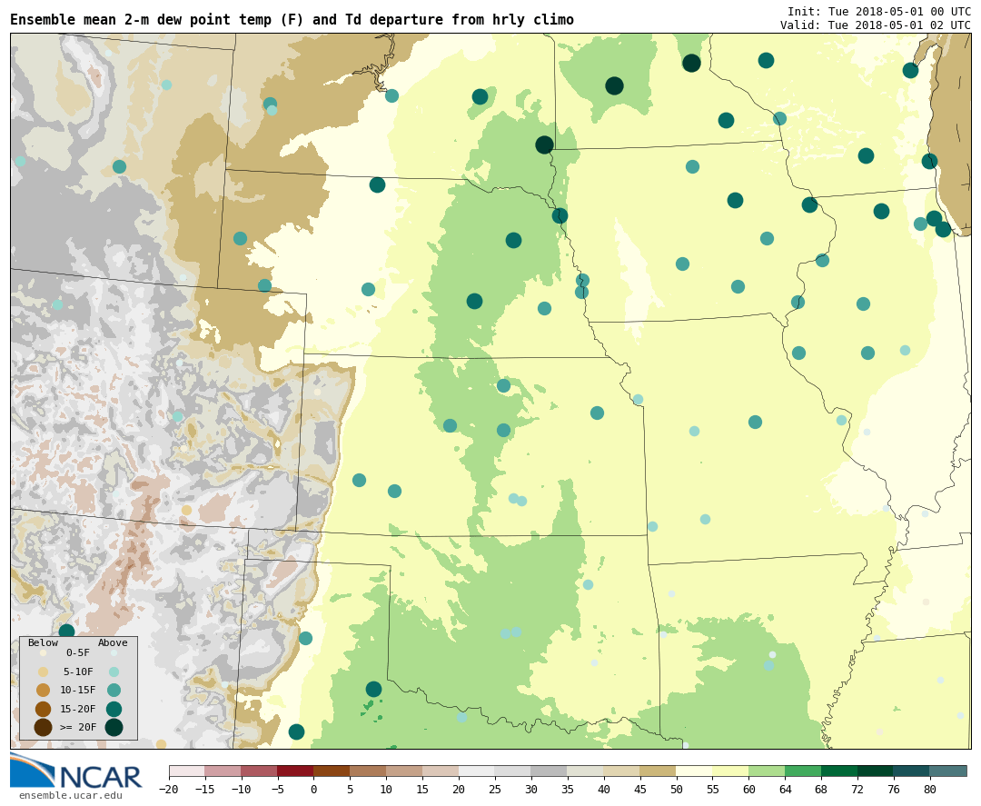Click the '0-5F' legend label

coord(78,652)
